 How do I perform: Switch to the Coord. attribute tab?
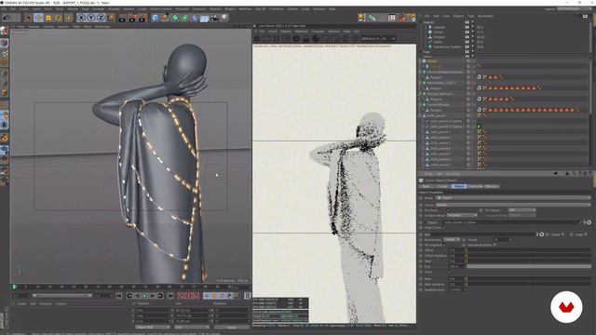coord(442,186)
